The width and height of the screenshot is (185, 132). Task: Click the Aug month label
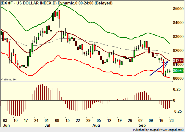96,125
